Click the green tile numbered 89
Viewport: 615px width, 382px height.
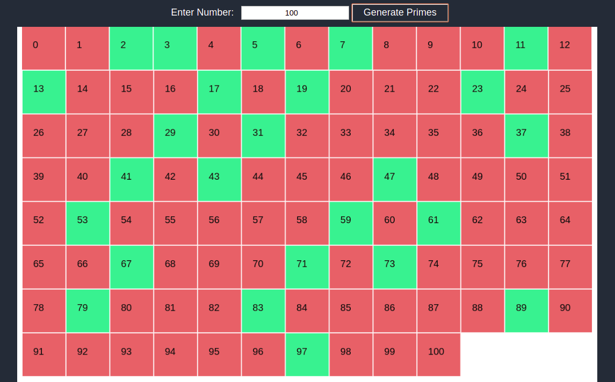coord(526,311)
